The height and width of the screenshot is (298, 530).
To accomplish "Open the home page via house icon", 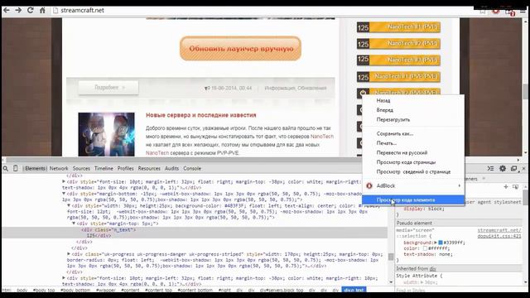I will click(42, 10).
